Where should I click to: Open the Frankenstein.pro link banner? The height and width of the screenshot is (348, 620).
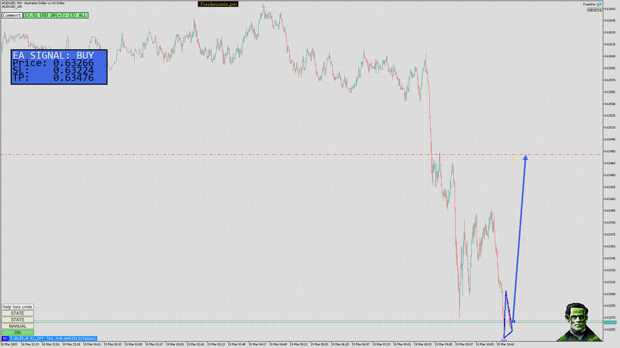(x=218, y=4)
